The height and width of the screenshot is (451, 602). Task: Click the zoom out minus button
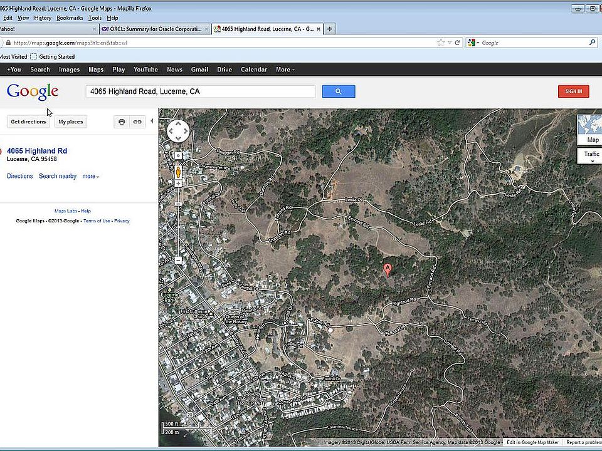178,259
